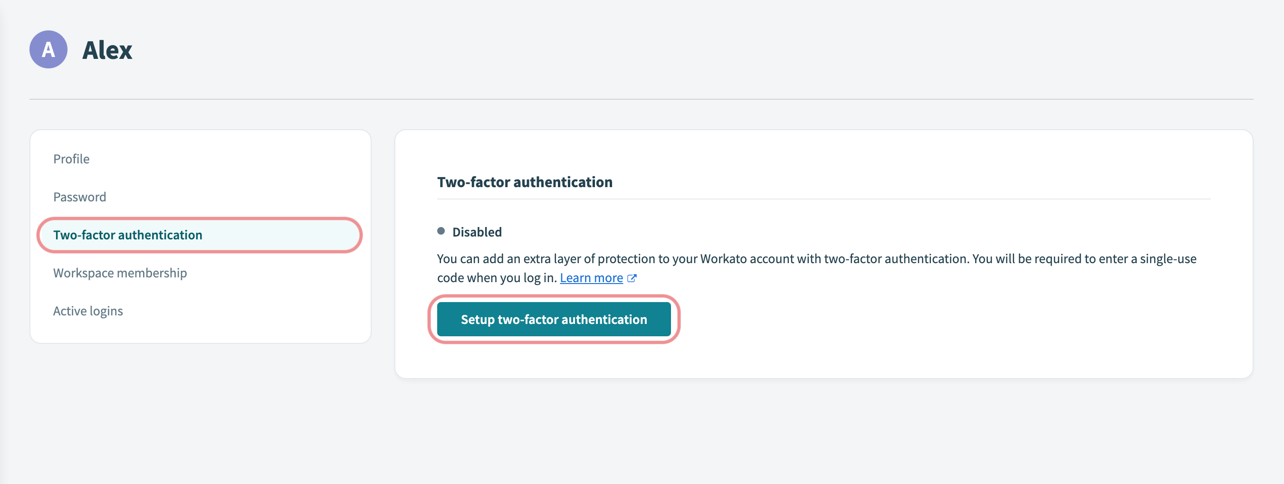This screenshot has height=484, width=1284.
Task: Open Workspace membership settings
Action: [120, 273]
